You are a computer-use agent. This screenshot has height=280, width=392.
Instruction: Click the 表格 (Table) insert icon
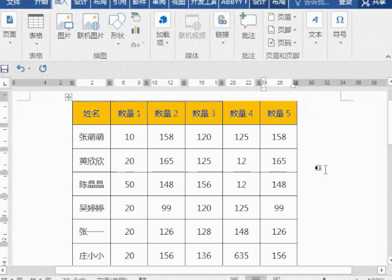pyautogui.click(x=36, y=21)
